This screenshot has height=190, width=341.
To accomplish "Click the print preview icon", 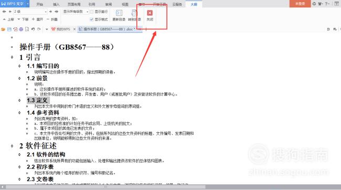I will click(x=27, y=29).
